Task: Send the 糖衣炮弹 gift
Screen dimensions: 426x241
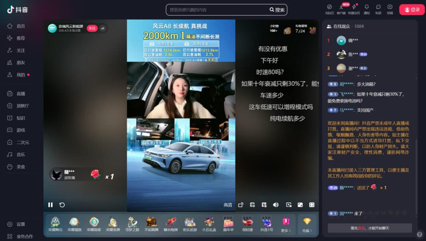Action: pyautogui.click(x=171, y=224)
